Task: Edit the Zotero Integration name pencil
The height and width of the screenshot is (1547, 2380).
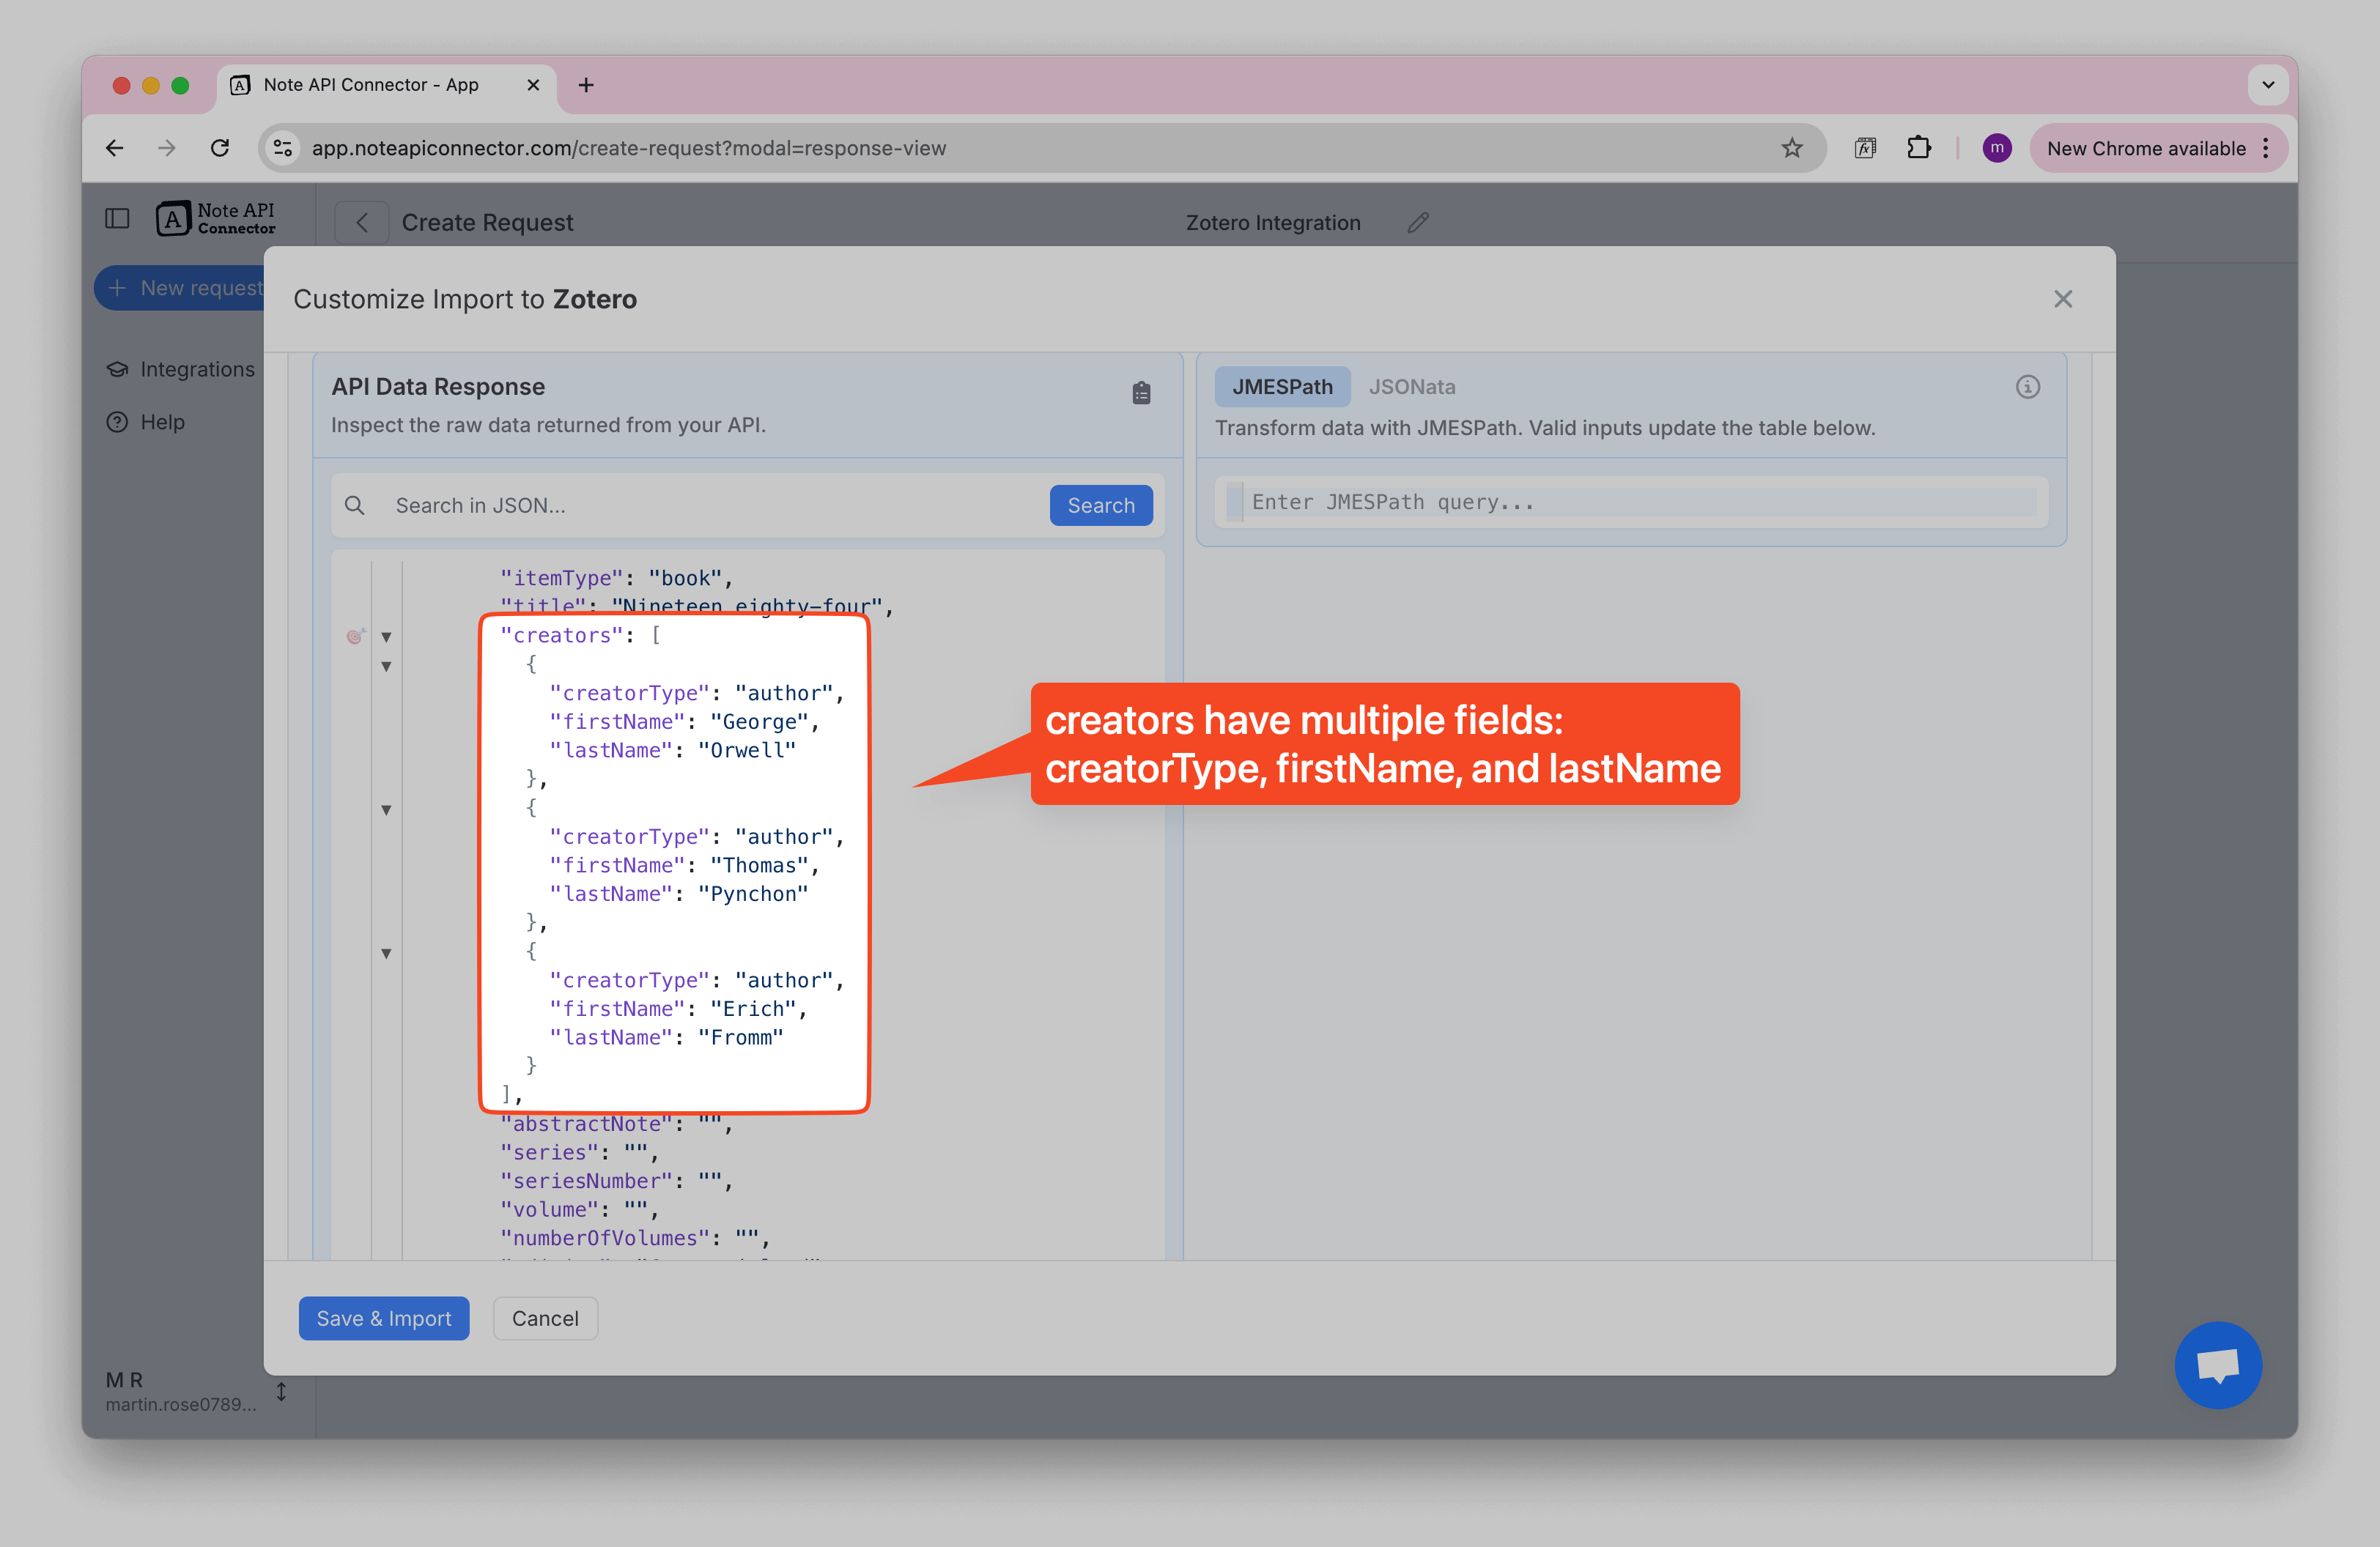Action: 1417,222
